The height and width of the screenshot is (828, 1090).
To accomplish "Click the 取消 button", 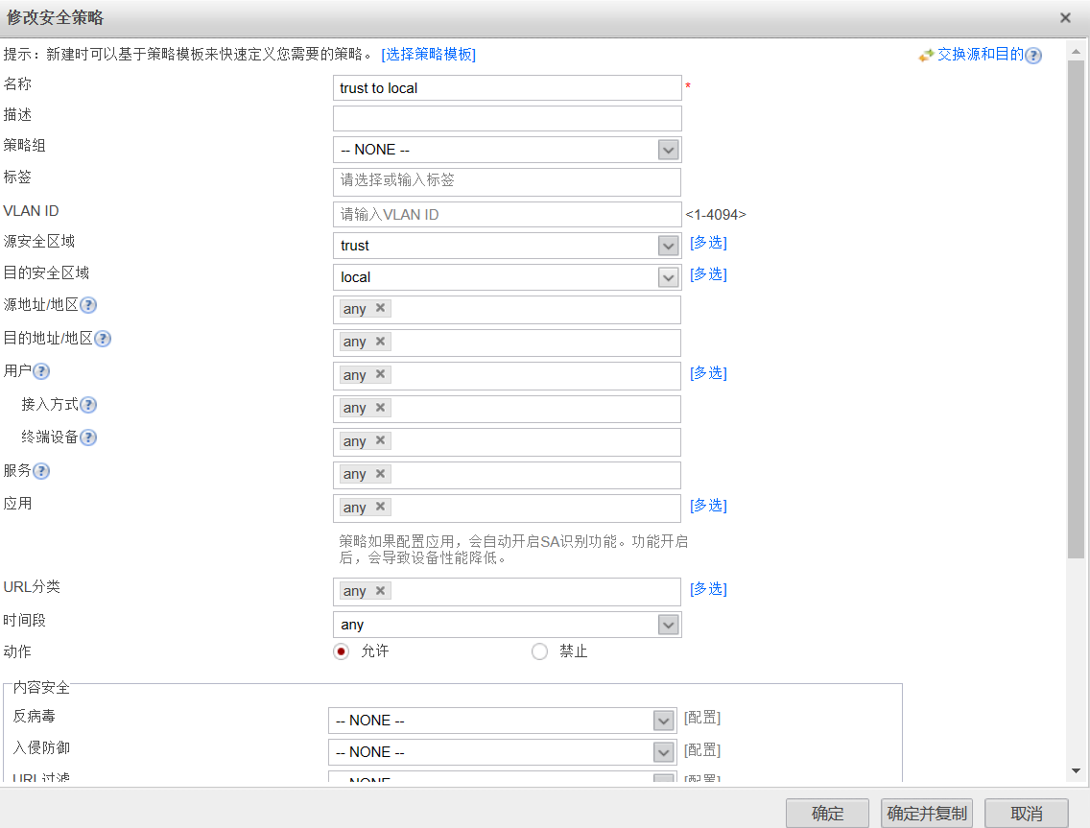I will pos(1026,814).
